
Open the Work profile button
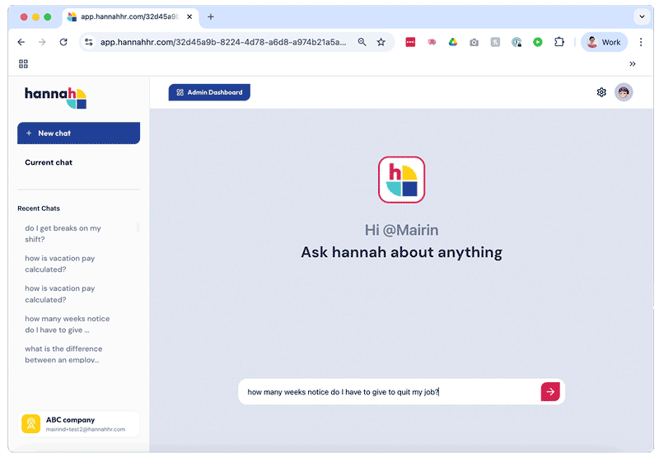tap(604, 42)
